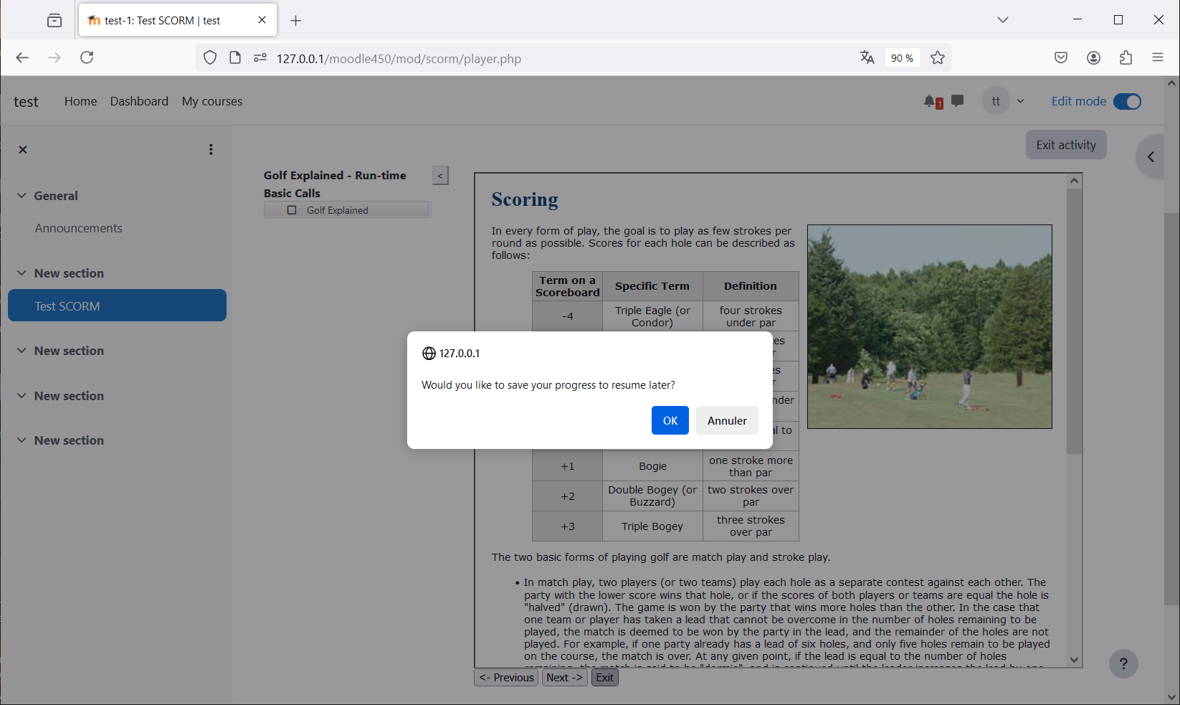
Task: Click the main page vertical scrollbar
Action: (1172, 409)
